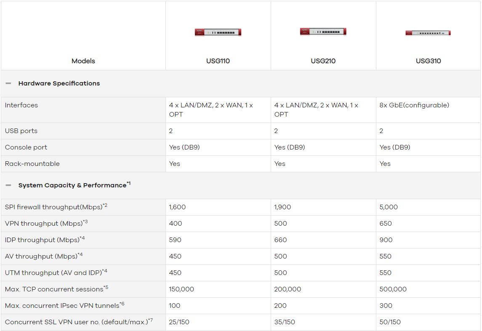482x331 pixels.
Task: Click the USG310 product image
Action: (x=428, y=32)
